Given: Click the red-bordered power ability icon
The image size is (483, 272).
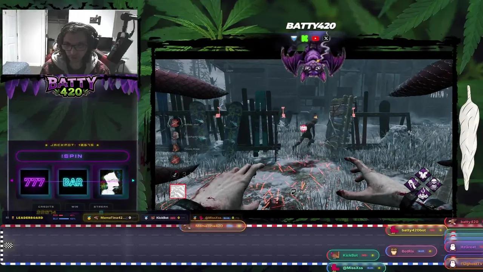Looking at the screenshot, I should point(177,192).
